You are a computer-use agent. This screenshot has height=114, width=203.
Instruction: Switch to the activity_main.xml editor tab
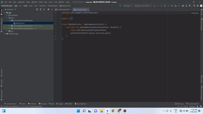[x=63, y=9]
